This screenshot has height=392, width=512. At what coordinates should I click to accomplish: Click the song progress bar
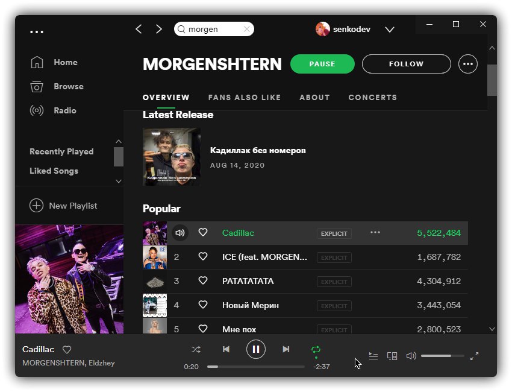click(255, 367)
